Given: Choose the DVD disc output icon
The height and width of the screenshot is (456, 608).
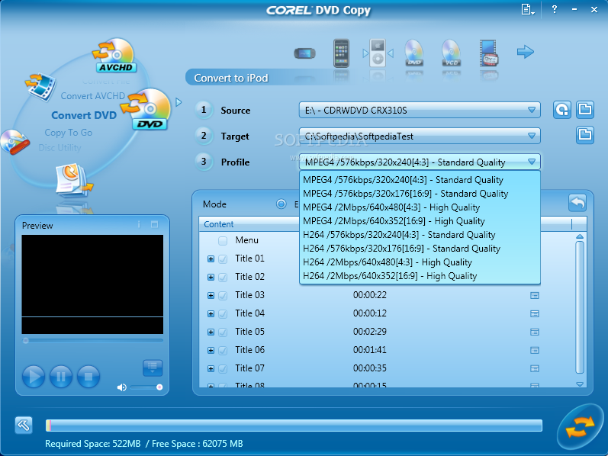Looking at the screenshot, I should coord(413,53).
